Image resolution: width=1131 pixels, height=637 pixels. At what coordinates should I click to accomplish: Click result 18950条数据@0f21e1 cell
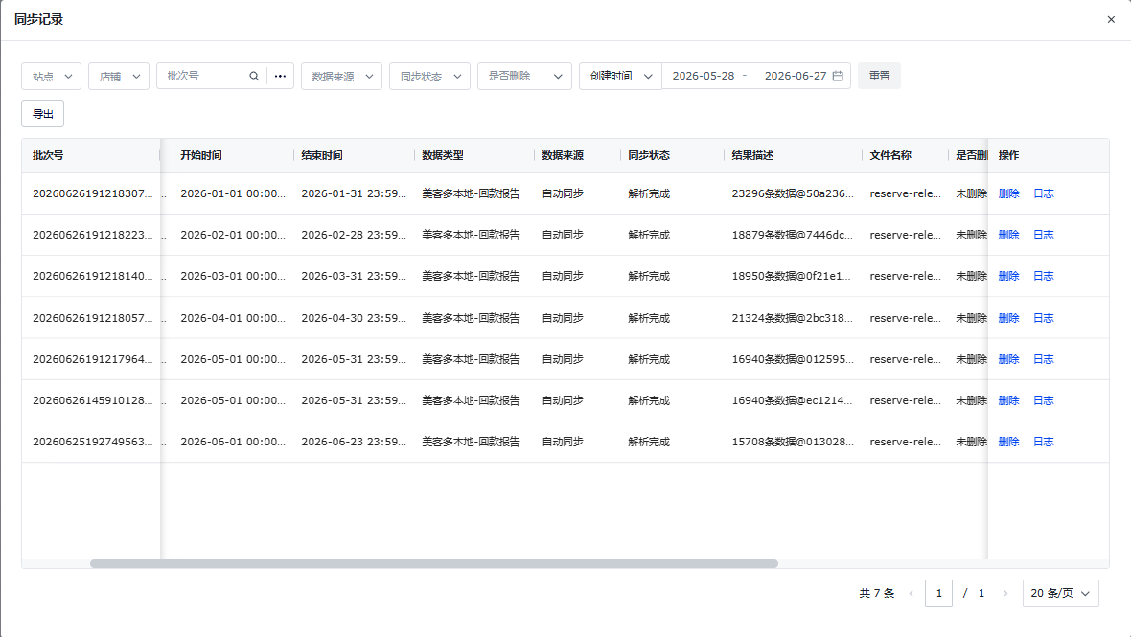coord(793,276)
